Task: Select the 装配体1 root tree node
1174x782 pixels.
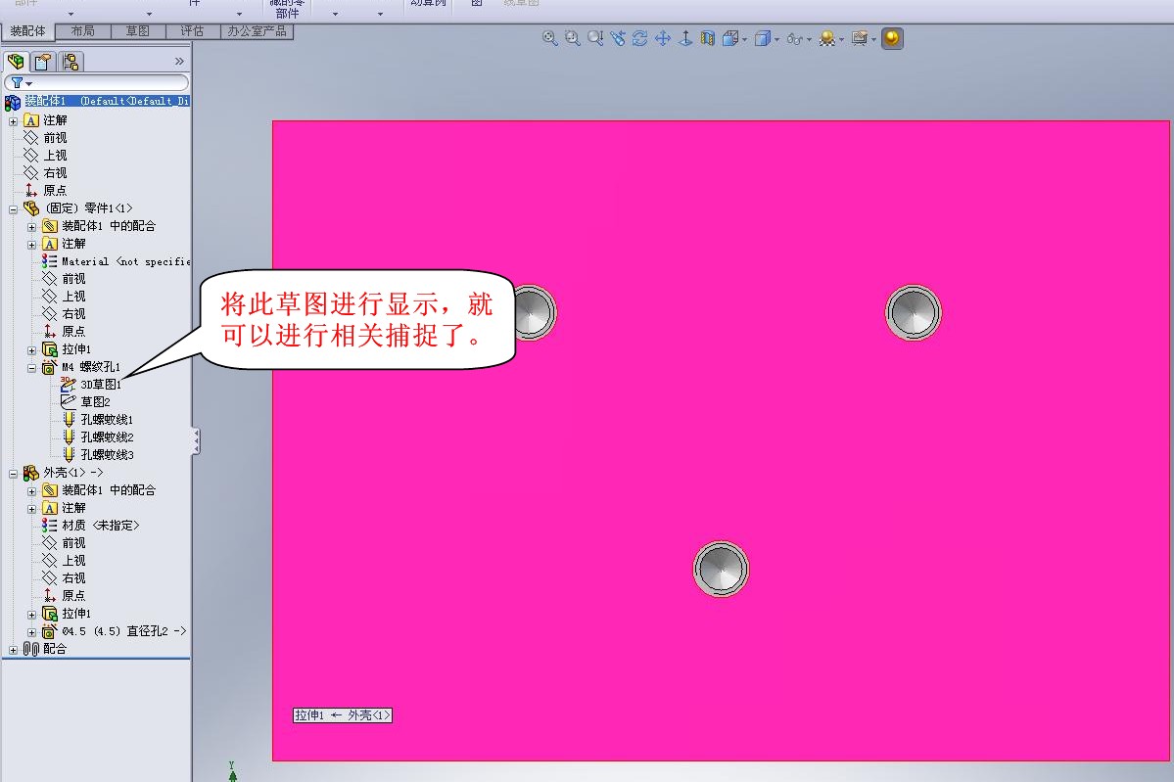Action: pos(97,101)
